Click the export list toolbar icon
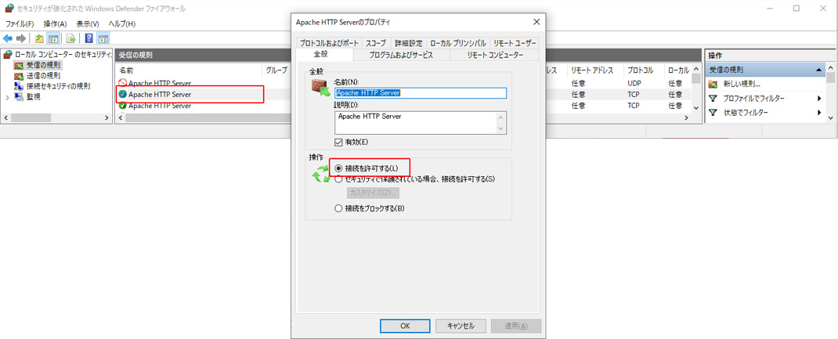 point(70,38)
